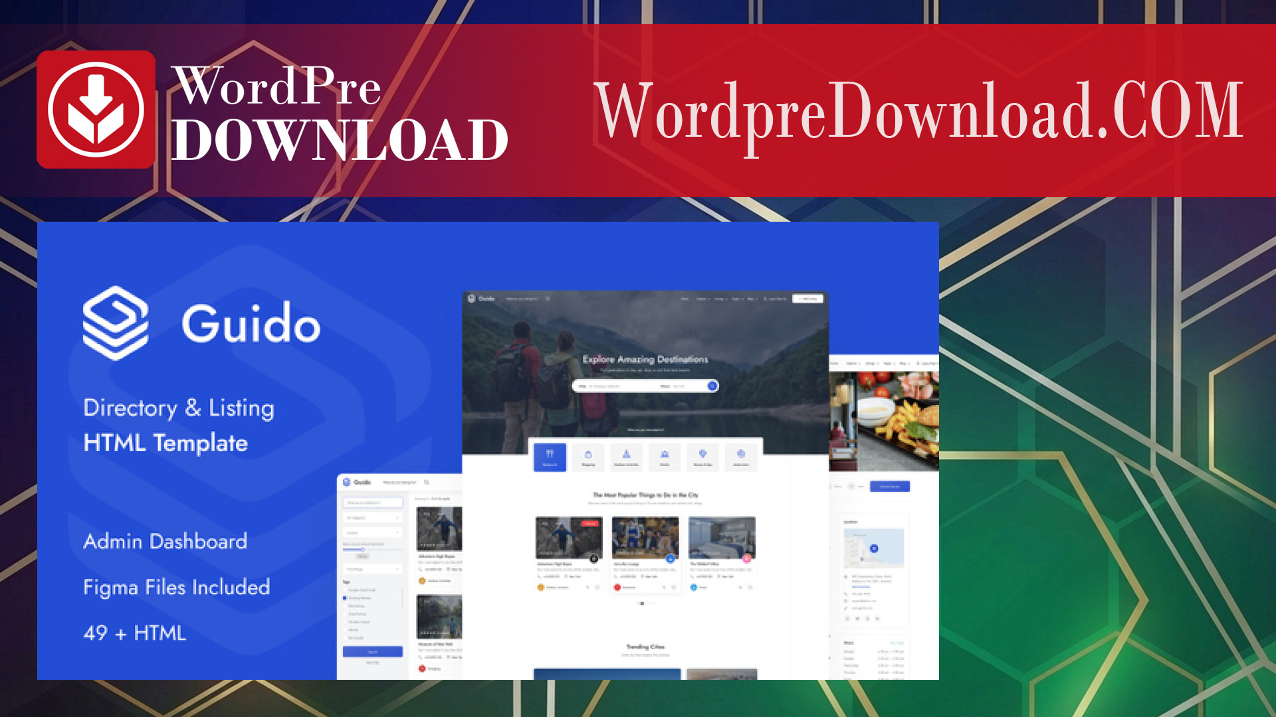
Task: Open the burger and fries food photo
Action: click(x=898, y=421)
